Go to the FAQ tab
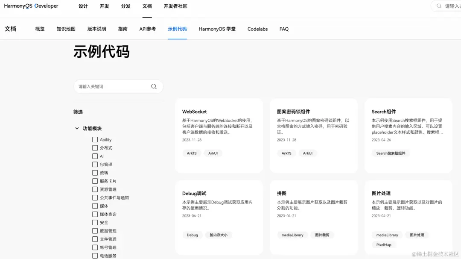This screenshot has height=259, width=461. (284, 29)
